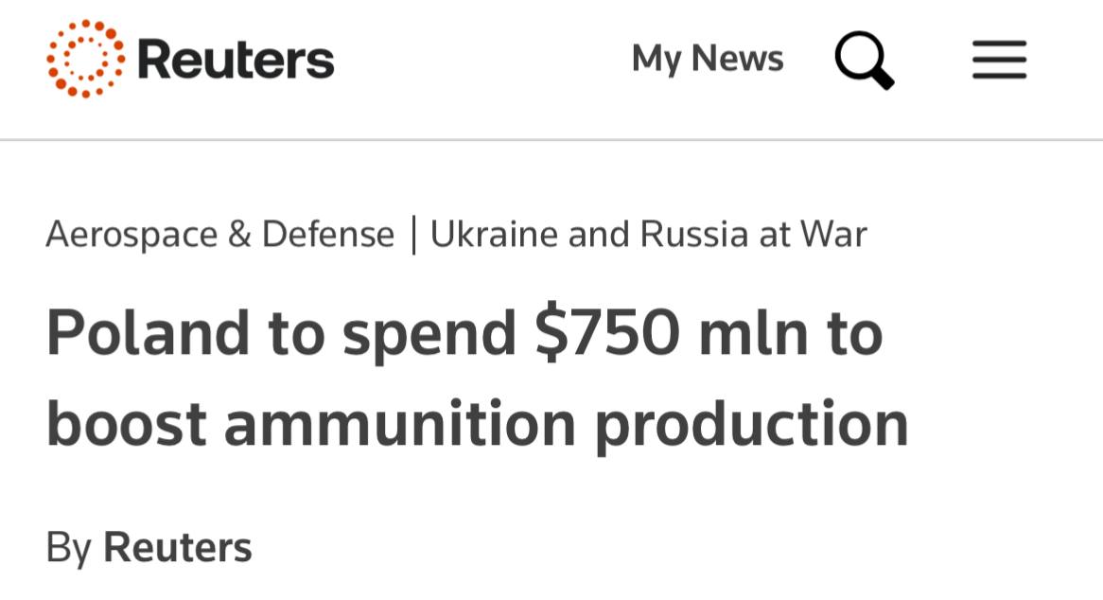Viewport: 1103px width, 600px height.
Task: Click the word "Aerospace" in the section link
Action: coord(131,234)
